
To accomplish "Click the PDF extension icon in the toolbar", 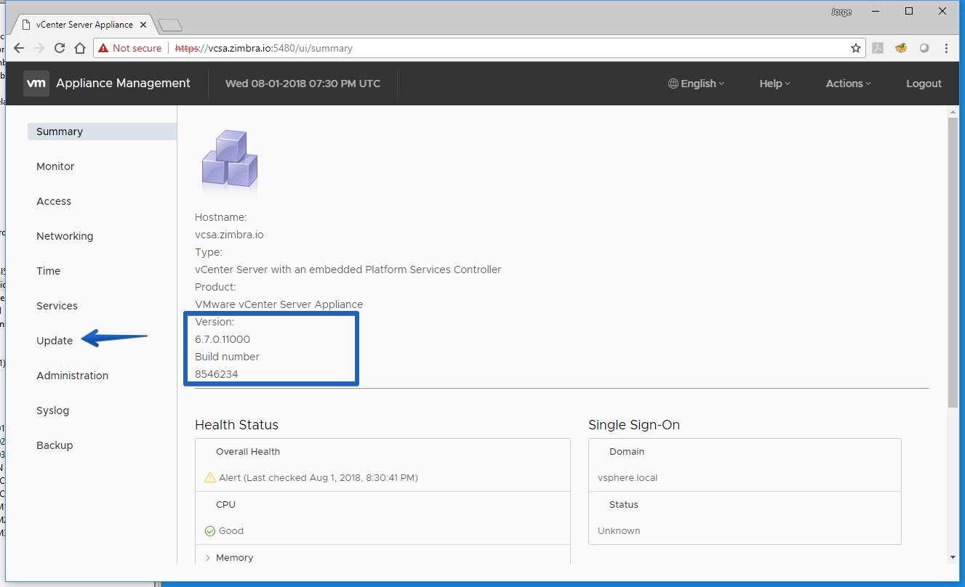I will (878, 48).
